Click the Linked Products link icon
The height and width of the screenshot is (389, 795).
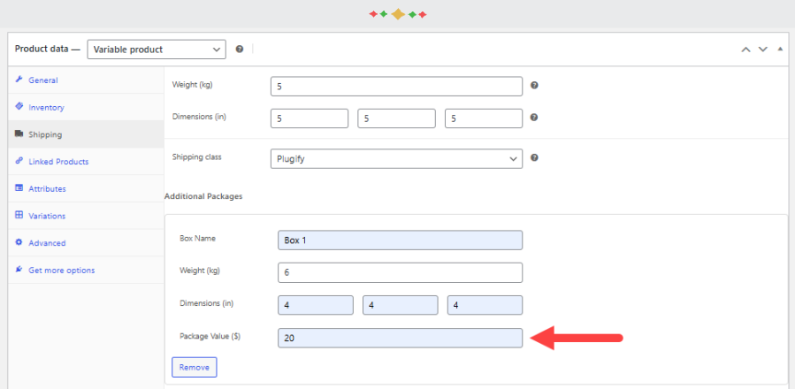click(x=19, y=161)
